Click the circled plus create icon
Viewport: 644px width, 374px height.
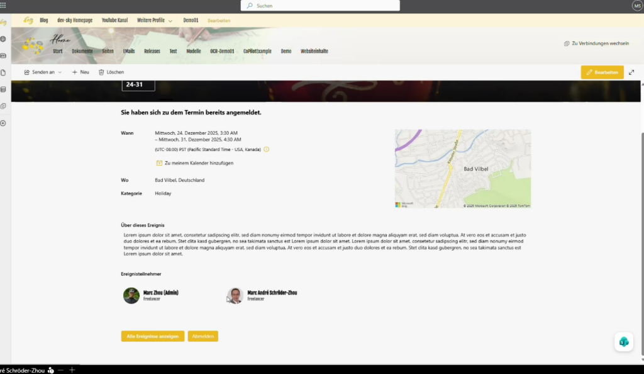[x=3, y=123]
